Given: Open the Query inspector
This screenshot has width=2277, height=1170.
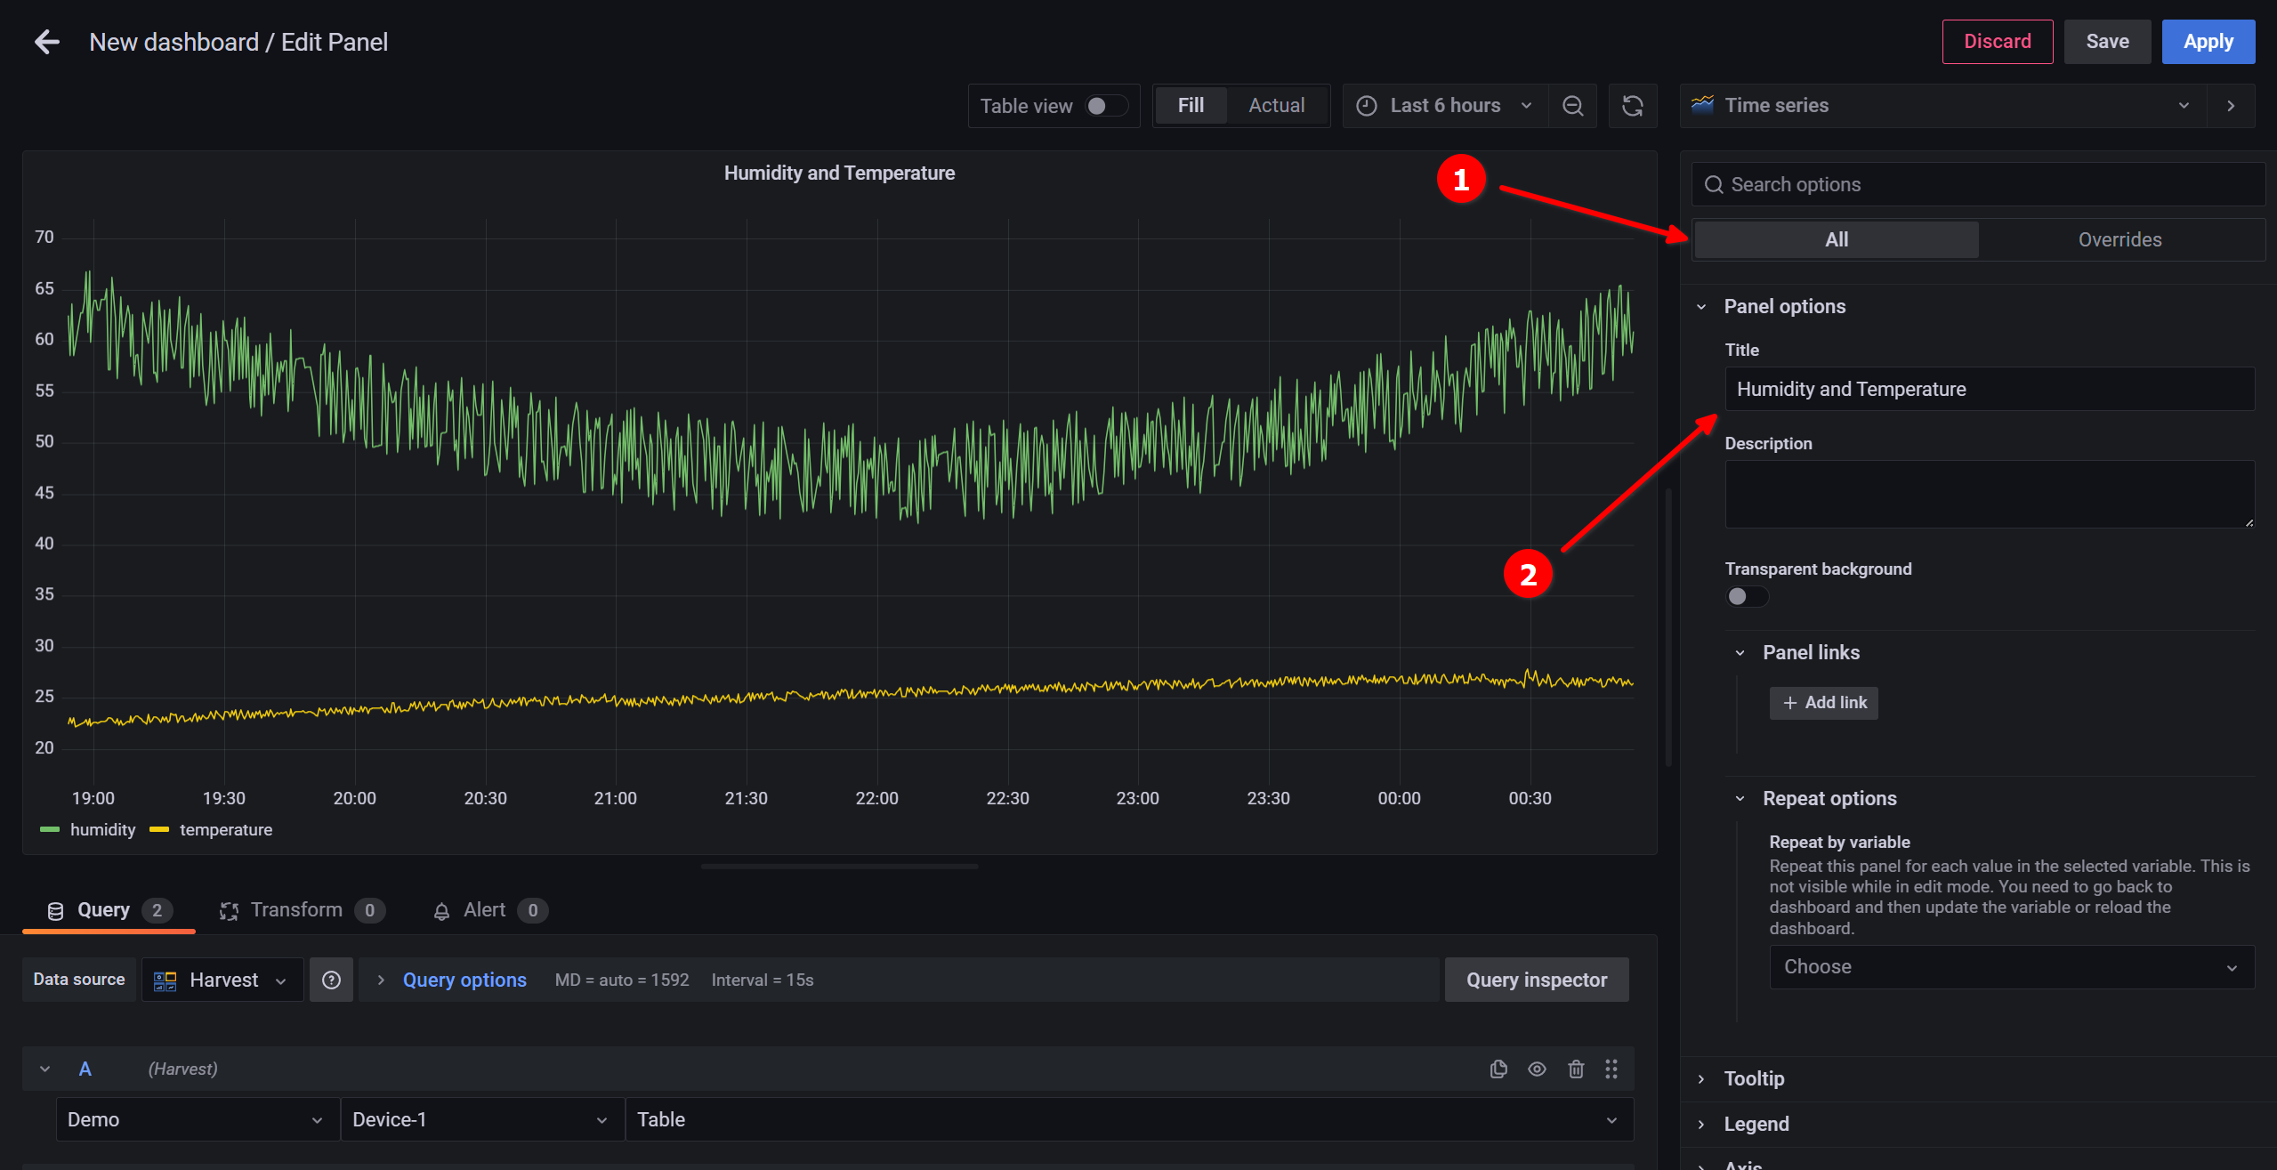Looking at the screenshot, I should pyautogui.click(x=1536, y=980).
